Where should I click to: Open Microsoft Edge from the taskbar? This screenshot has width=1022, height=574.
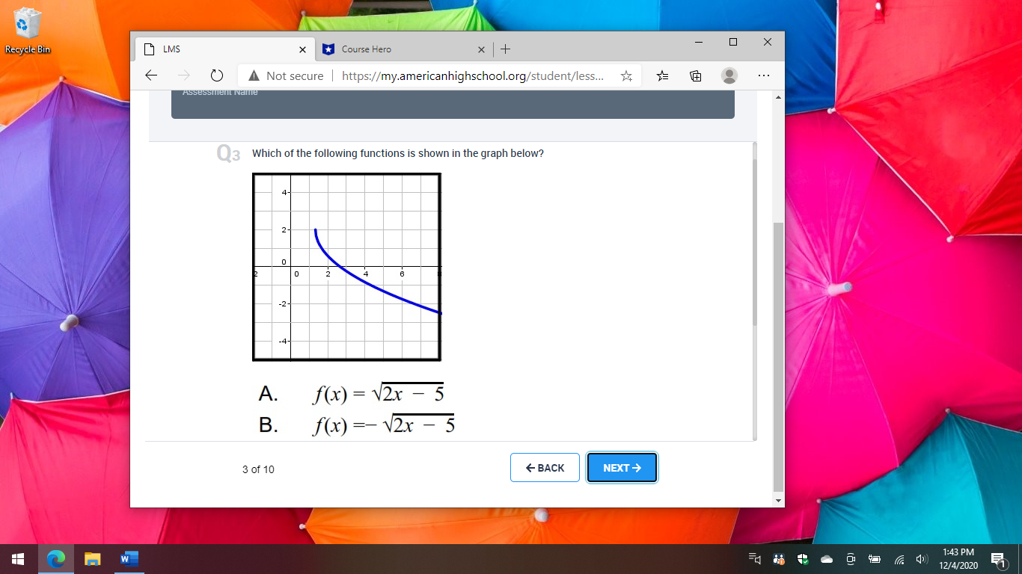point(56,558)
